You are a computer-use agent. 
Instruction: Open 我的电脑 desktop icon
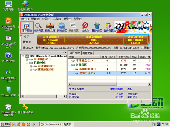8,6
